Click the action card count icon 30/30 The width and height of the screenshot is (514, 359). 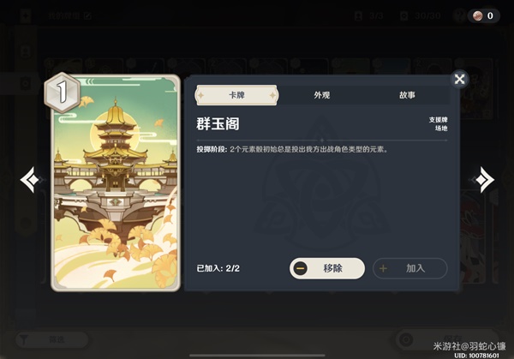tap(404, 15)
